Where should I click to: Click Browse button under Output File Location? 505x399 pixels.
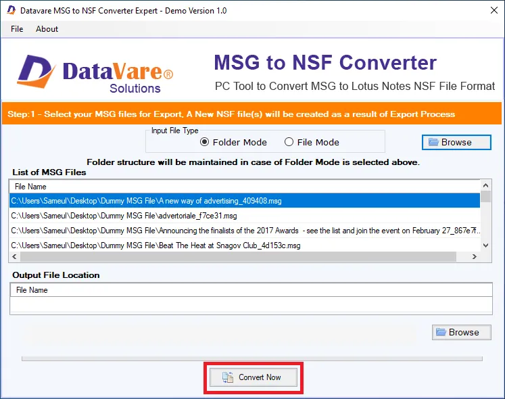[x=462, y=332]
